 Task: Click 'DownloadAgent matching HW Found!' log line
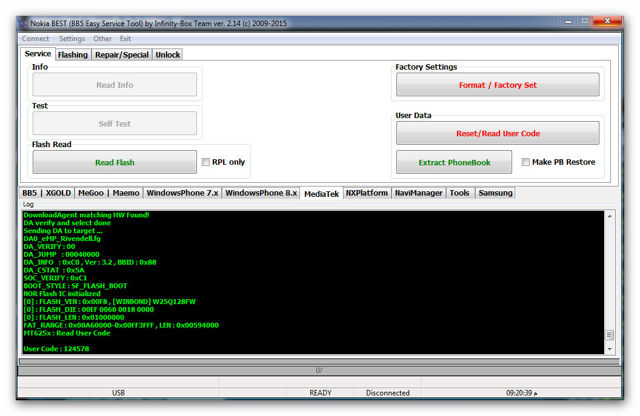[87, 214]
